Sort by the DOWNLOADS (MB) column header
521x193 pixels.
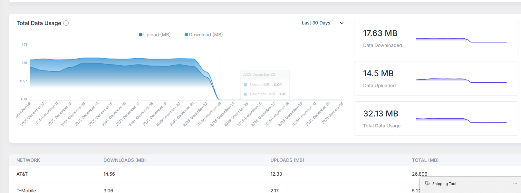point(124,160)
